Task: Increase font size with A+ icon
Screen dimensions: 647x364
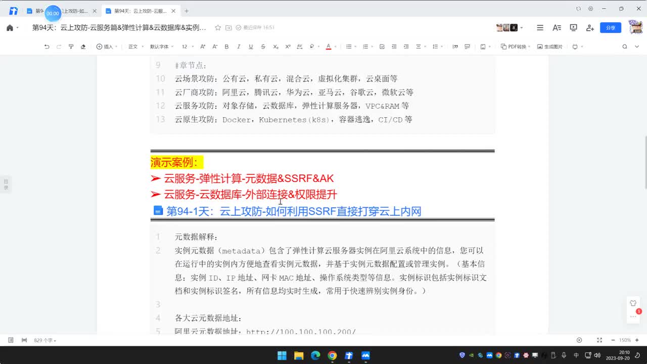Action: tap(203, 47)
